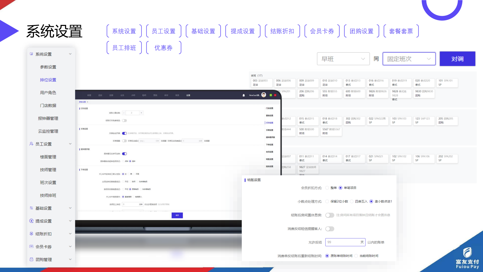Screen dimensions: 483x272
Task: Click the 基础设置 sliders icon in sidebar
Action: (x=31, y=208)
